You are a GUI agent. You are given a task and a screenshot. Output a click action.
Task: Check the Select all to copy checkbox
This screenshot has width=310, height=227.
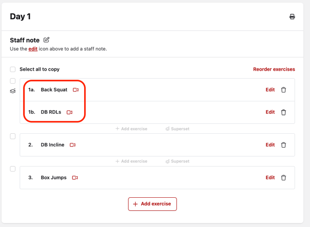coord(13,69)
